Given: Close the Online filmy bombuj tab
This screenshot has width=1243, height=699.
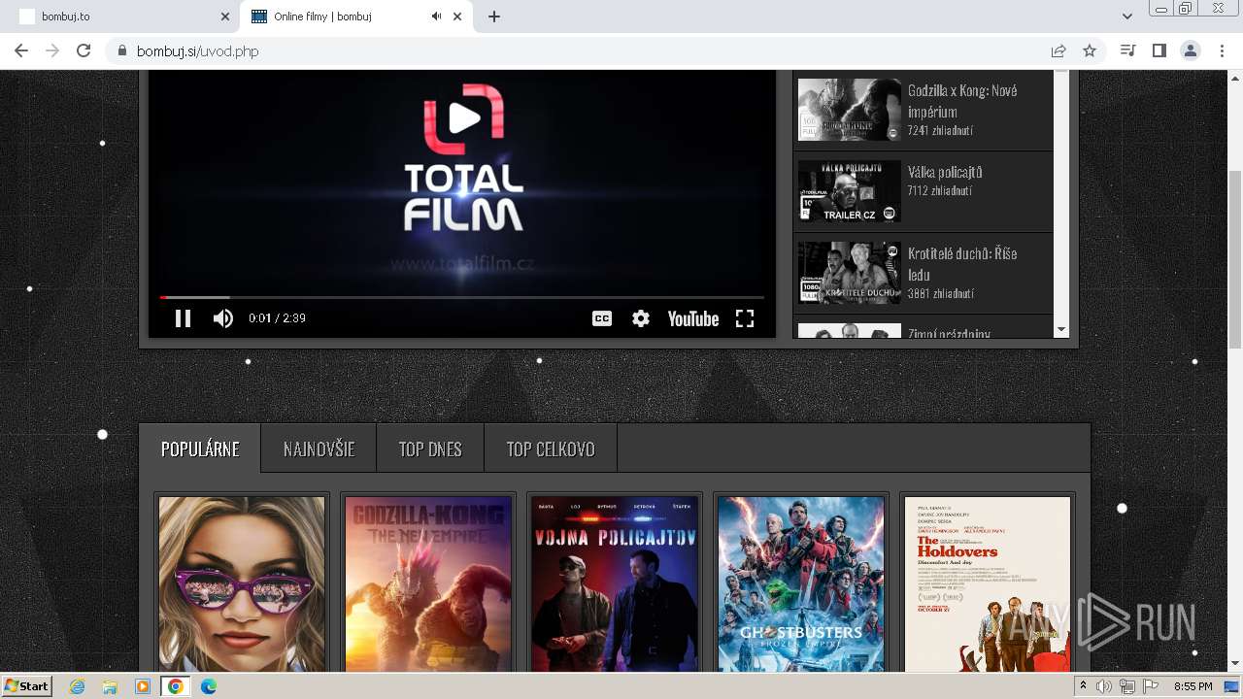Looking at the screenshot, I should point(457,17).
